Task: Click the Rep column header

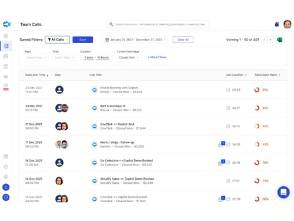Action: click(58, 75)
